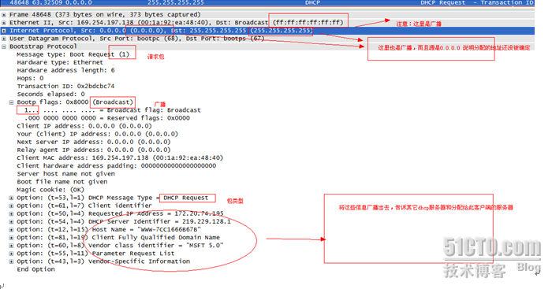Expand Option t=60 Vendor class identifier
The height and width of the screenshot is (289, 552).
11,246
